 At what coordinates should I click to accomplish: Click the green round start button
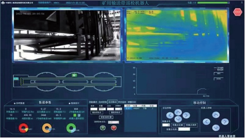point(103,128)
